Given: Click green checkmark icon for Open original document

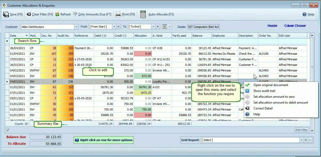Looking at the screenshot, I should click(247, 85).
